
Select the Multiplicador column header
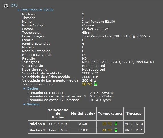coord(83,114)
